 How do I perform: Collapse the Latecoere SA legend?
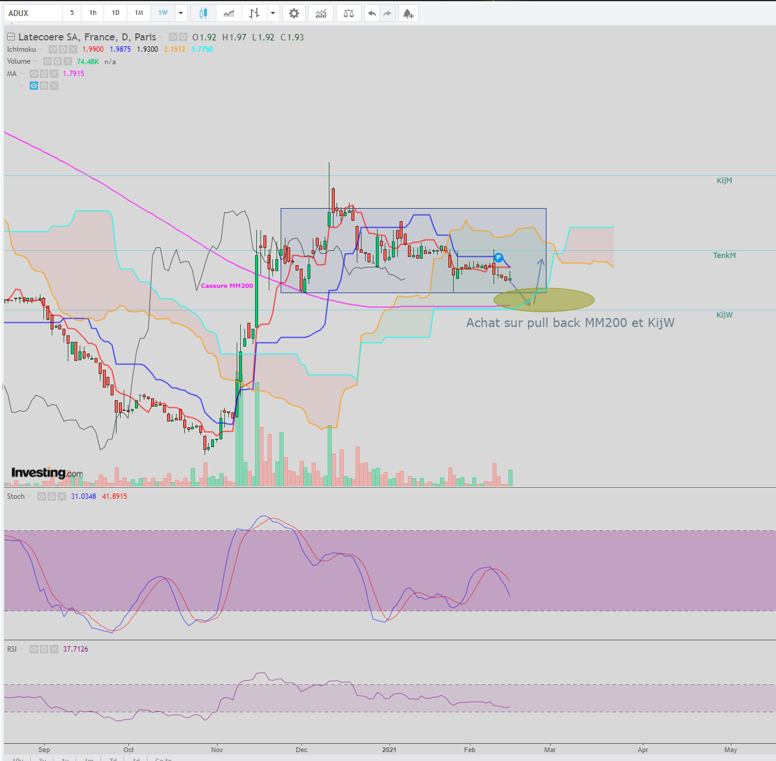pos(11,37)
